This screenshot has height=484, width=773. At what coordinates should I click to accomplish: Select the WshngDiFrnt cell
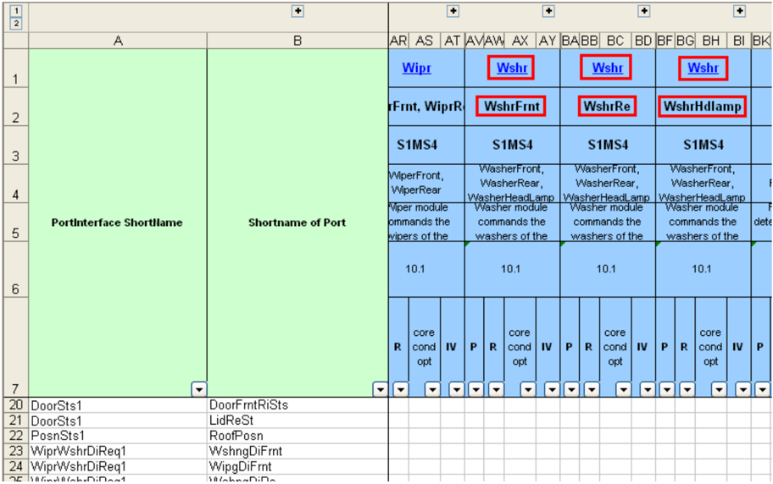click(x=298, y=451)
